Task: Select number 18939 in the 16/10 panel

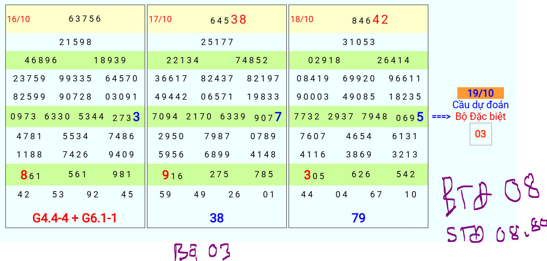Action: 110,60
